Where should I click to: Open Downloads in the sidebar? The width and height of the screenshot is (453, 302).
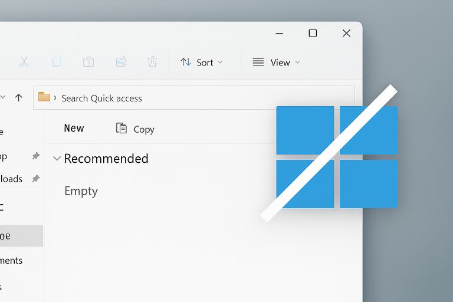(x=11, y=179)
